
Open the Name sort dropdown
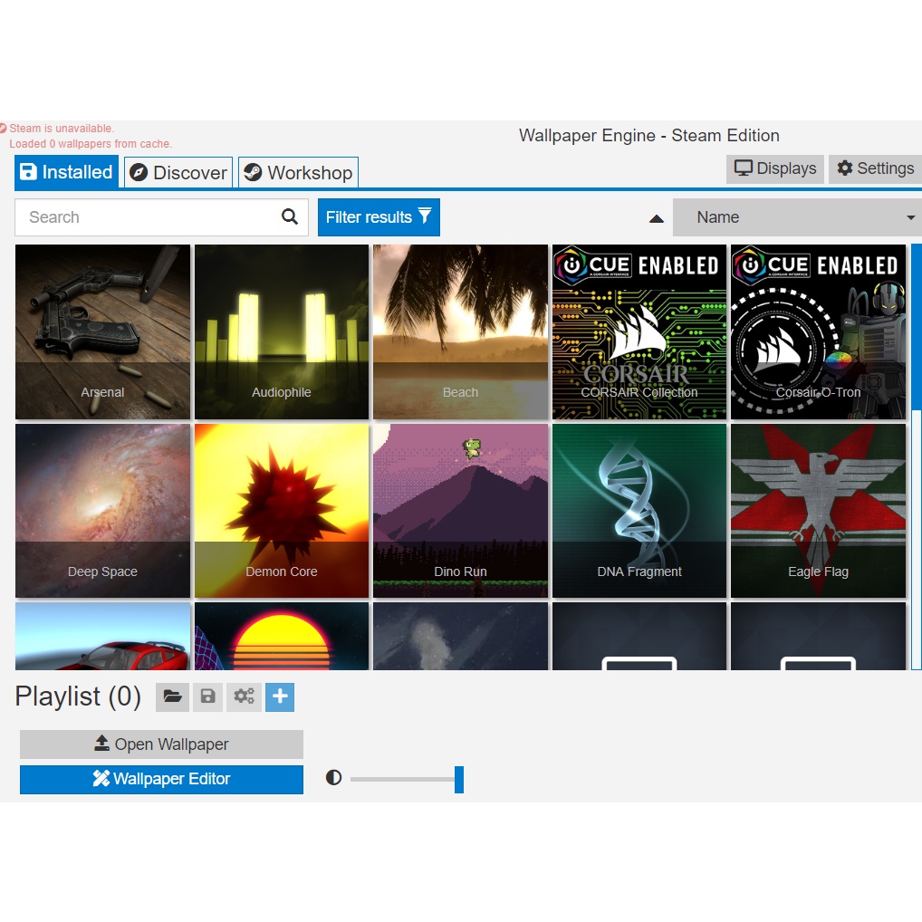797,217
